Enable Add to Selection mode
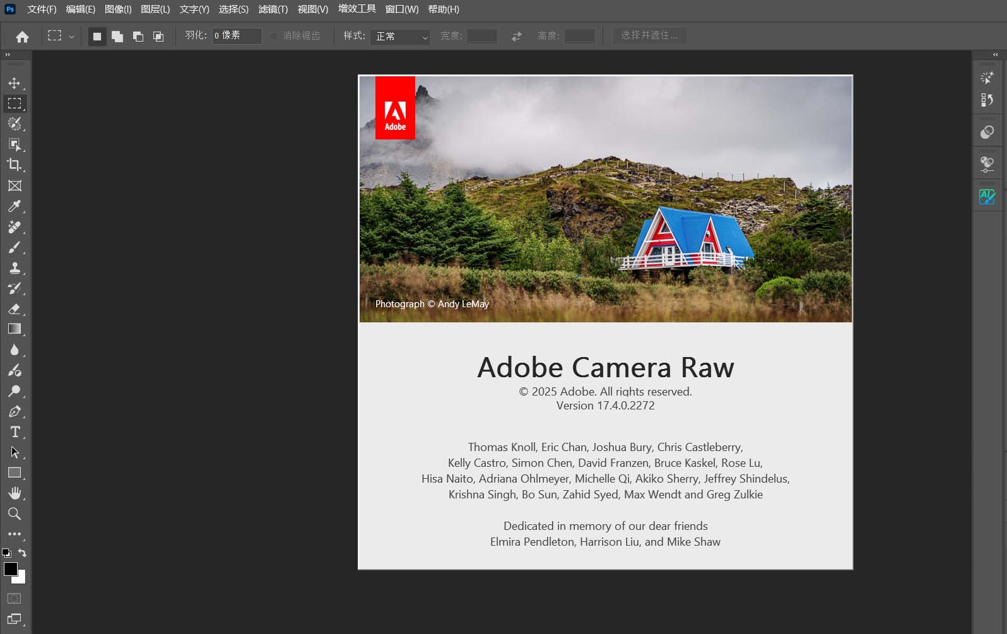Screen dimensions: 1007x634 pos(117,37)
